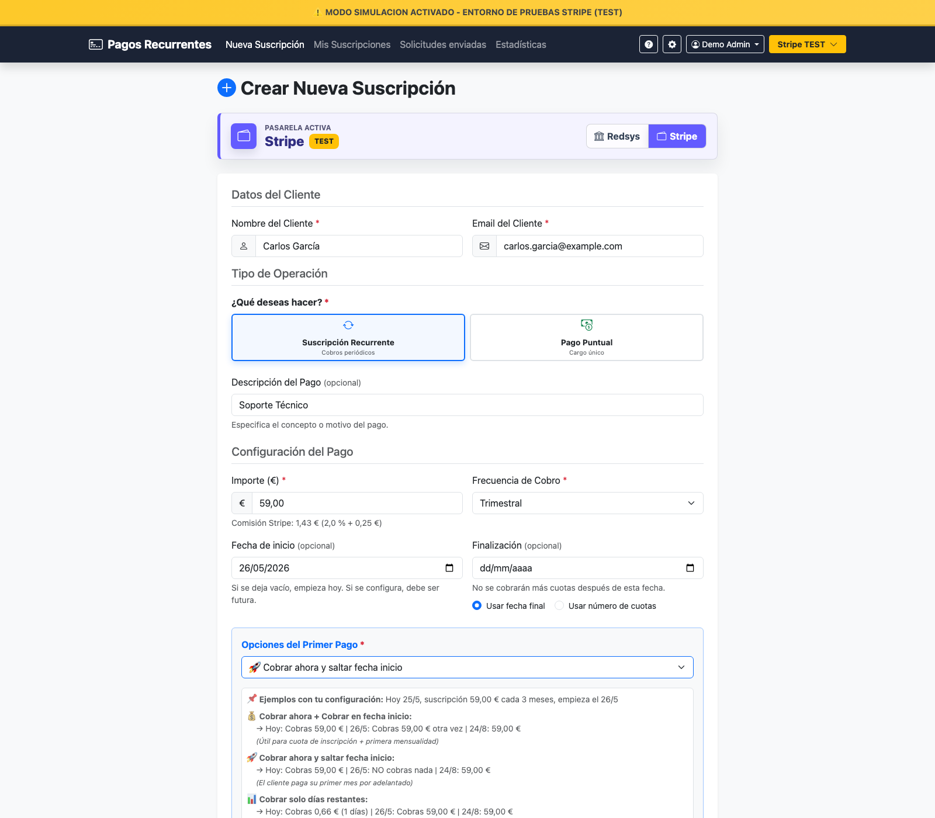Open calendar picker for Fecha de inicio
The height and width of the screenshot is (818, 935).
tap(449, 568)
